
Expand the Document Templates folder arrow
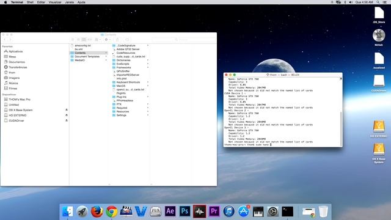106,57
